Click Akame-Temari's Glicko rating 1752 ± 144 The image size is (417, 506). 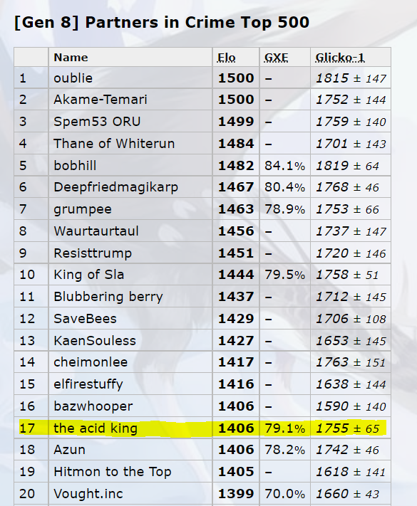coord(351,100)
